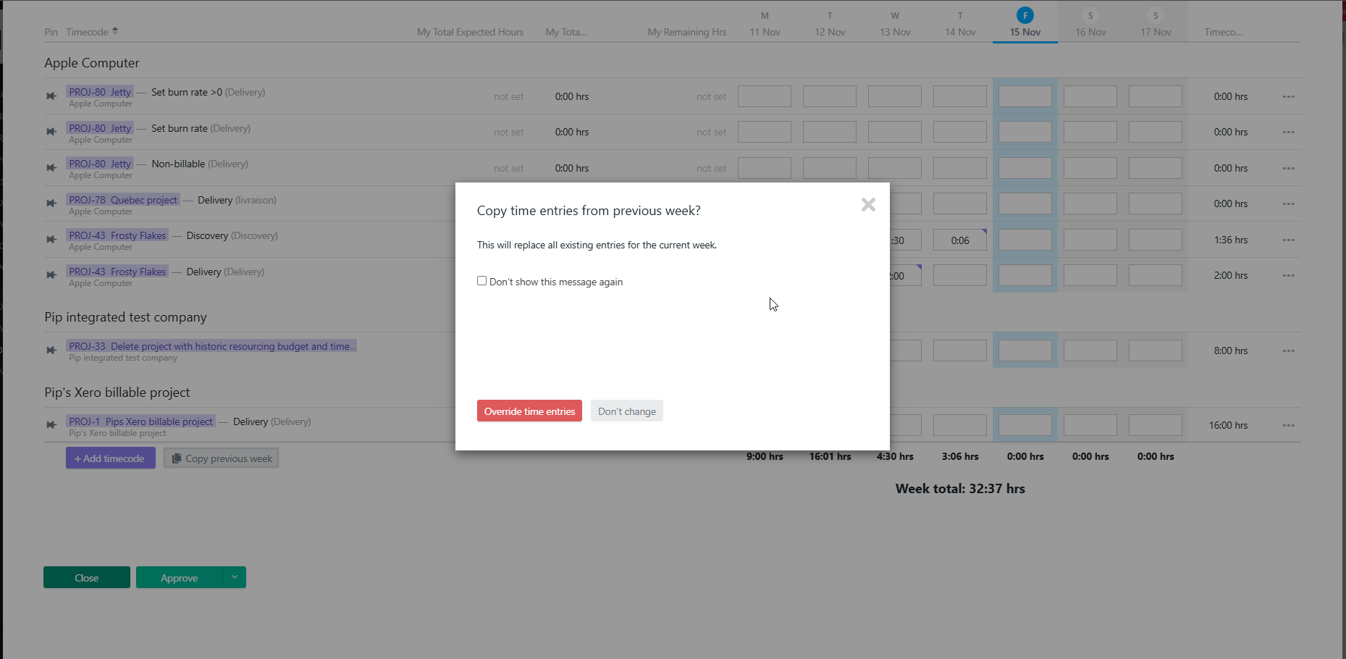Pin the PROJ-33 Delete project timecode
The image size is (1346, 659).
click(51, 350)
